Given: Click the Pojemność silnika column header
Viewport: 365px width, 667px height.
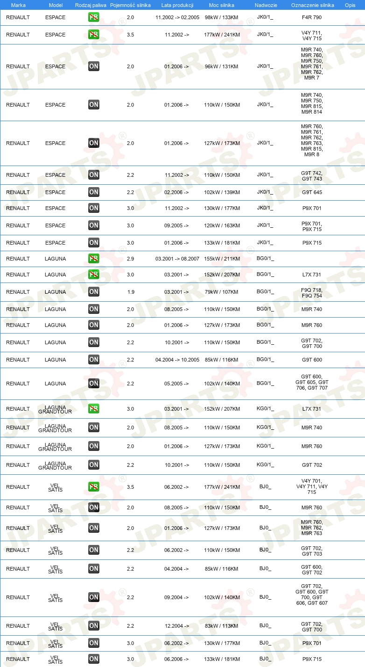Looking at the screenshot, I should click(x=130, y=5).
